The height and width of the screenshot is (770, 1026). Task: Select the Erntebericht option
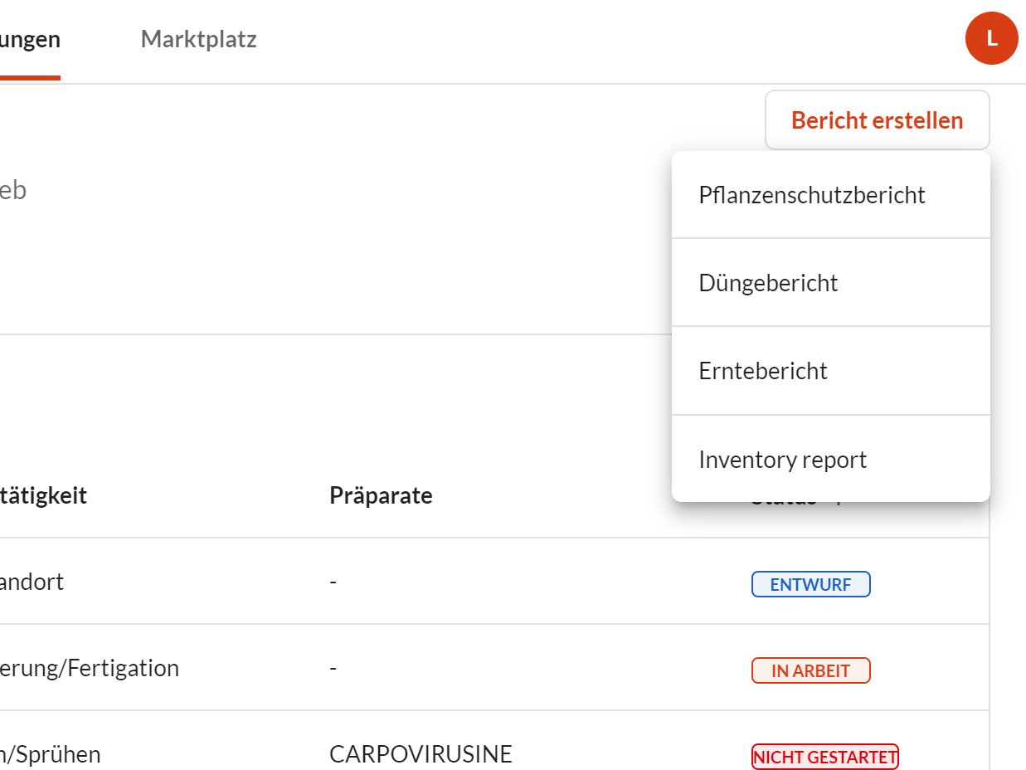pos(763,371)
